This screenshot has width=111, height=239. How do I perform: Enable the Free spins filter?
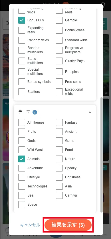click(x=59, y=82)
